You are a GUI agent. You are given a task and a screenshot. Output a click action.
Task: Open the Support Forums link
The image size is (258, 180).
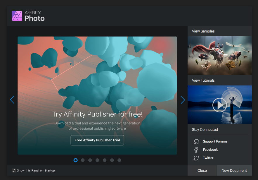(x=215, y=141)
